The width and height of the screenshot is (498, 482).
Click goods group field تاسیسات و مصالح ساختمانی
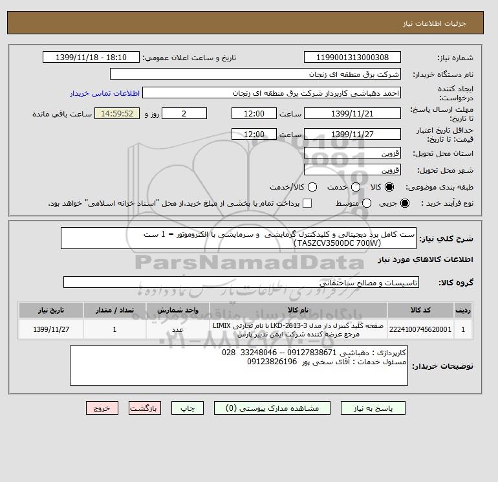pos(241,282)
